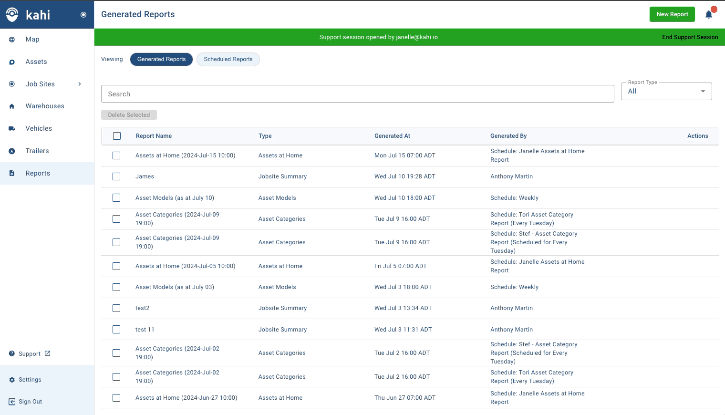Click the Report Name column header
Viewport: 725px width, 415px height.
point(154,136)
